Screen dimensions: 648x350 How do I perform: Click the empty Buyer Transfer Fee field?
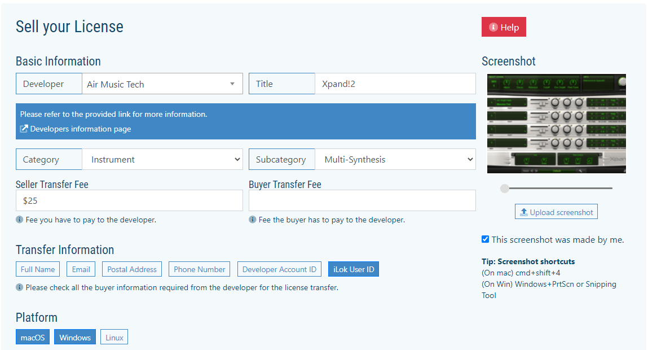[362, 200]
